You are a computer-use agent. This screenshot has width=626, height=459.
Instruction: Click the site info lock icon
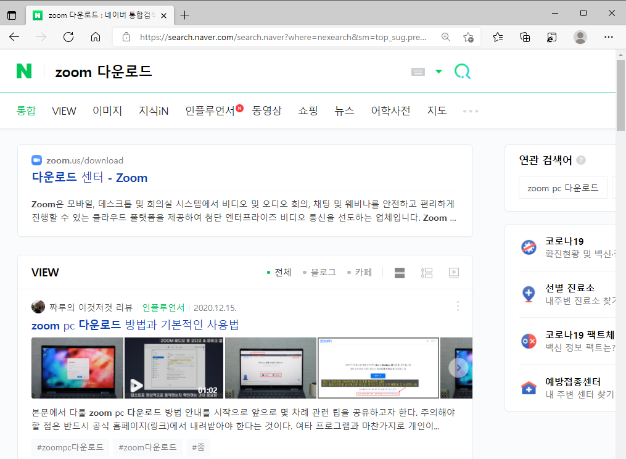tap(126, 37)
